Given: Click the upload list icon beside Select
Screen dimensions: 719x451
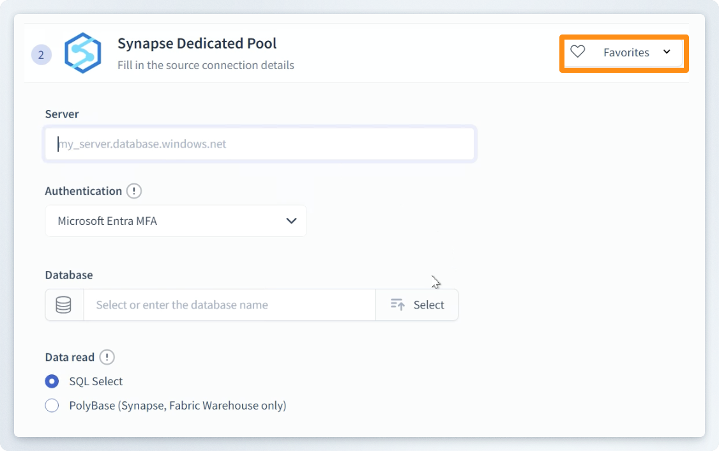Looking at the screenshot, I should 398,305.
